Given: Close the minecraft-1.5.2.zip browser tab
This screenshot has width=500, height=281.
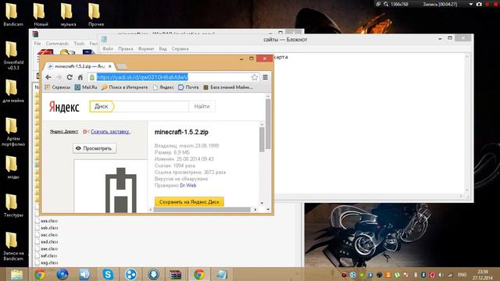Looking at the screenshot, I should coord(109,66).
